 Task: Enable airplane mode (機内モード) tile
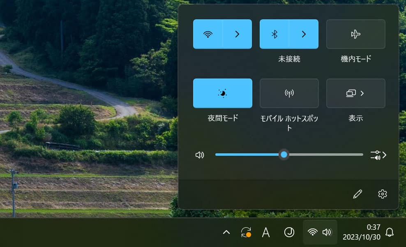click(x=356, y=34)
